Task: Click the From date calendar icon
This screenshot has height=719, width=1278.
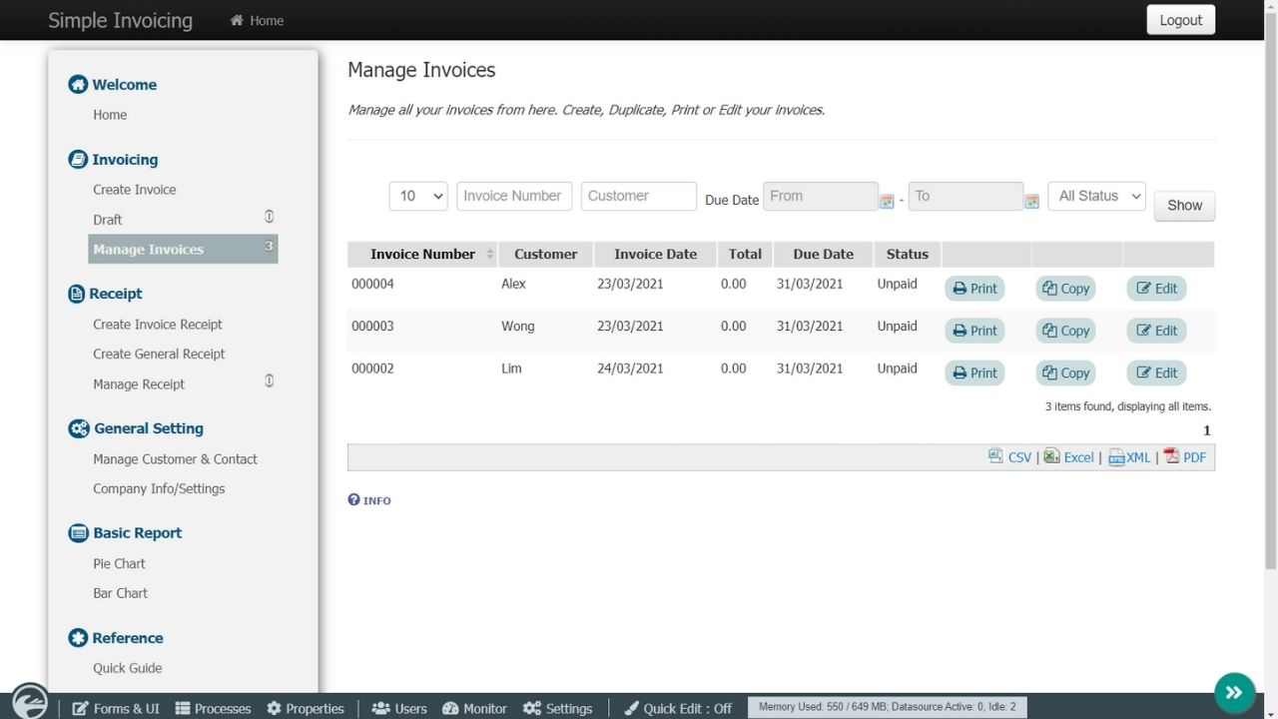Action: pyautogui.click(x=886, y=201)
